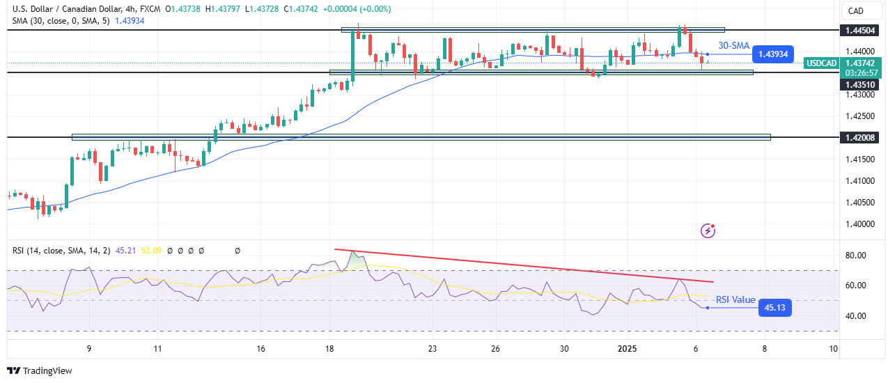The image size is (888, 383).
Task: Click the 23 date label on the time axis
Action: tap(433, 348)
